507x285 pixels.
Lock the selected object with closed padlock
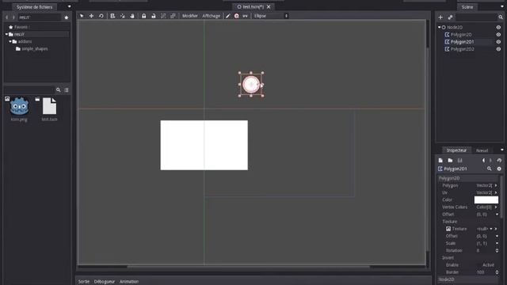[144, 16]
